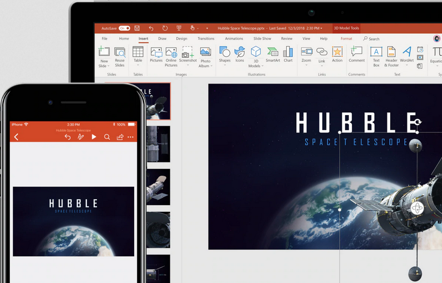Click the Reuse Slides button
The image size is (442, 283).
click(120, 57)
